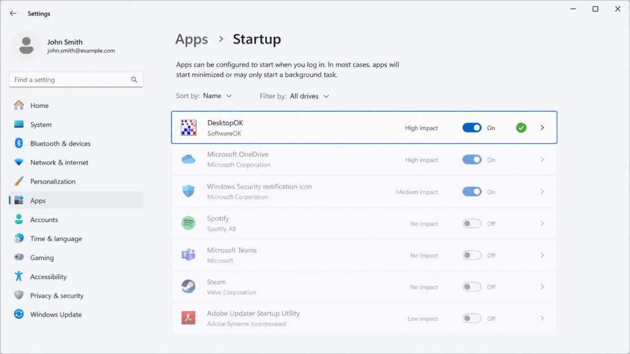Click John Smith's profile avatar
Viewport: 630px width, 354px height.
(26, 45)
